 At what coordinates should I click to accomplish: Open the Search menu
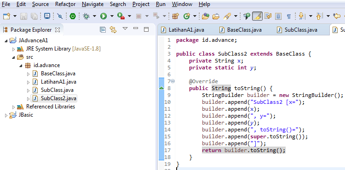[x=118, y=4]
